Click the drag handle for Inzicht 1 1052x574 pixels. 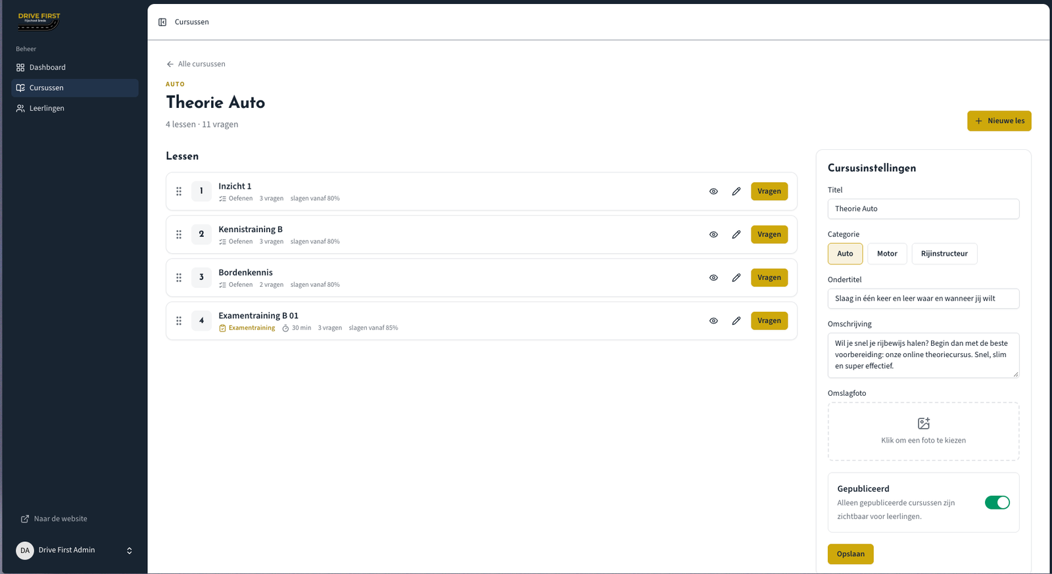tap(179, 191)
